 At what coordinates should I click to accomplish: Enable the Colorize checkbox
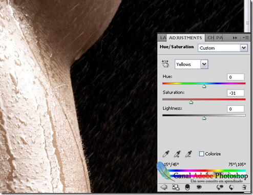(201, 154)
